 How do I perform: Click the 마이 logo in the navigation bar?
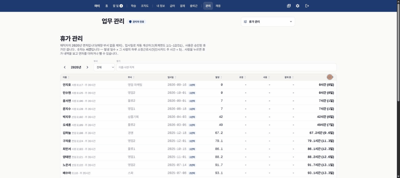tap(97, 6)
